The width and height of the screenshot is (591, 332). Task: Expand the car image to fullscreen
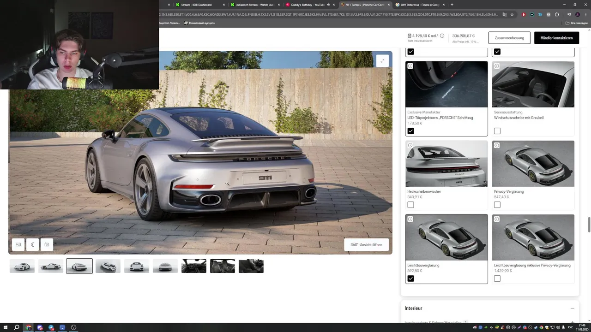382,61
